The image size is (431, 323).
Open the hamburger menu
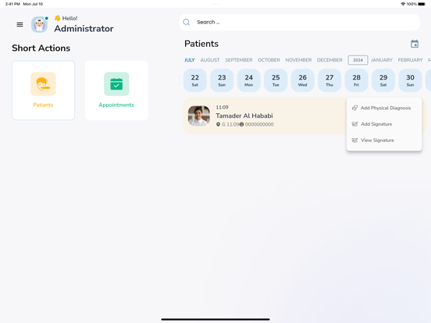tap(20, 24)
